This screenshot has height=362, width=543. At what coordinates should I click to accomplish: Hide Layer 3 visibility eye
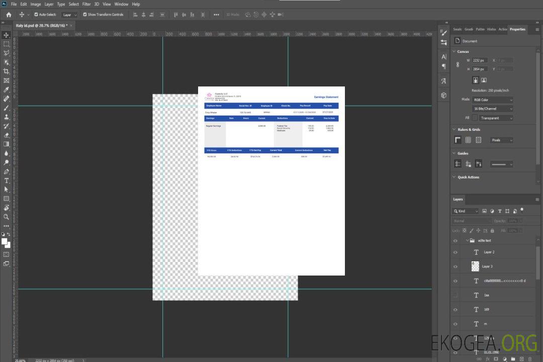(x=456, y=267)
